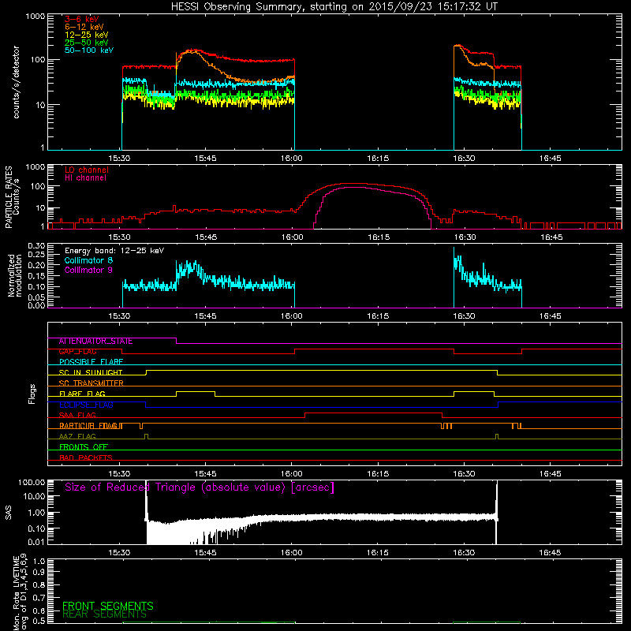The height and width of the screenshot is (631, 631).
Task: Pick the cyan "50-100 keV" legend label
Action: (89, 50)
